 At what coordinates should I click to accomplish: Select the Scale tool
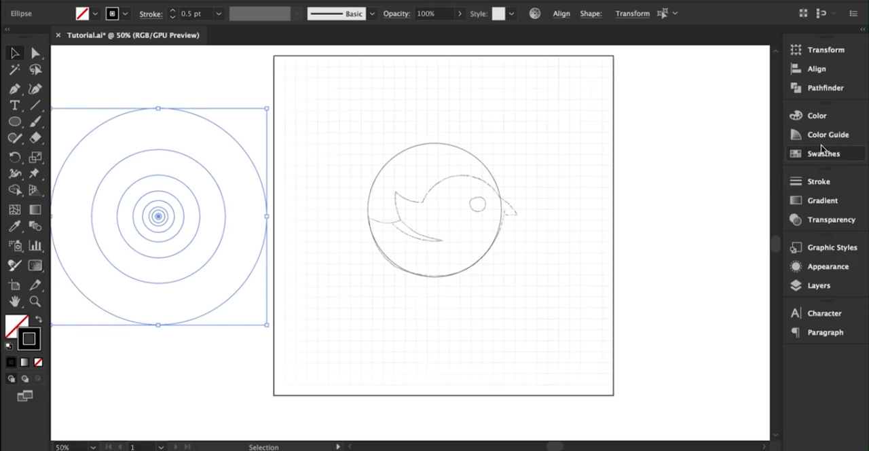(x=35, y=157)
